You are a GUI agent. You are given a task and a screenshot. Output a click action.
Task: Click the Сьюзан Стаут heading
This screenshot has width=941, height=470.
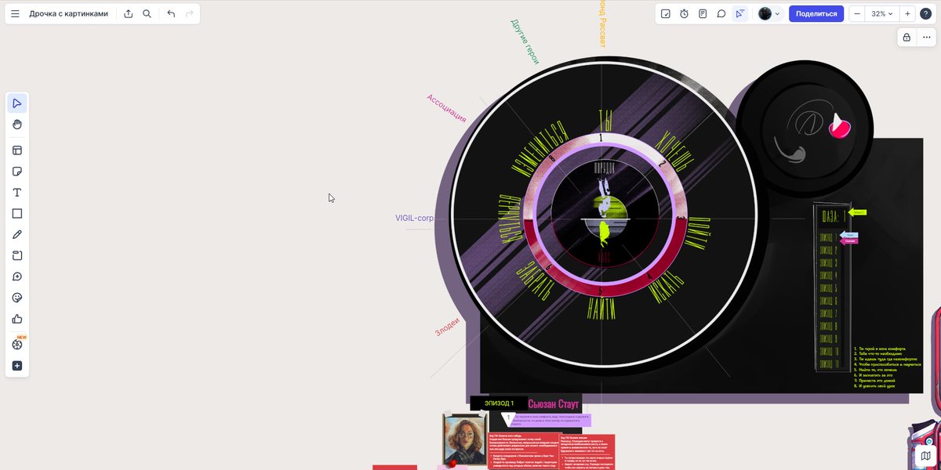pyautogui.click(x=554, y=403)
